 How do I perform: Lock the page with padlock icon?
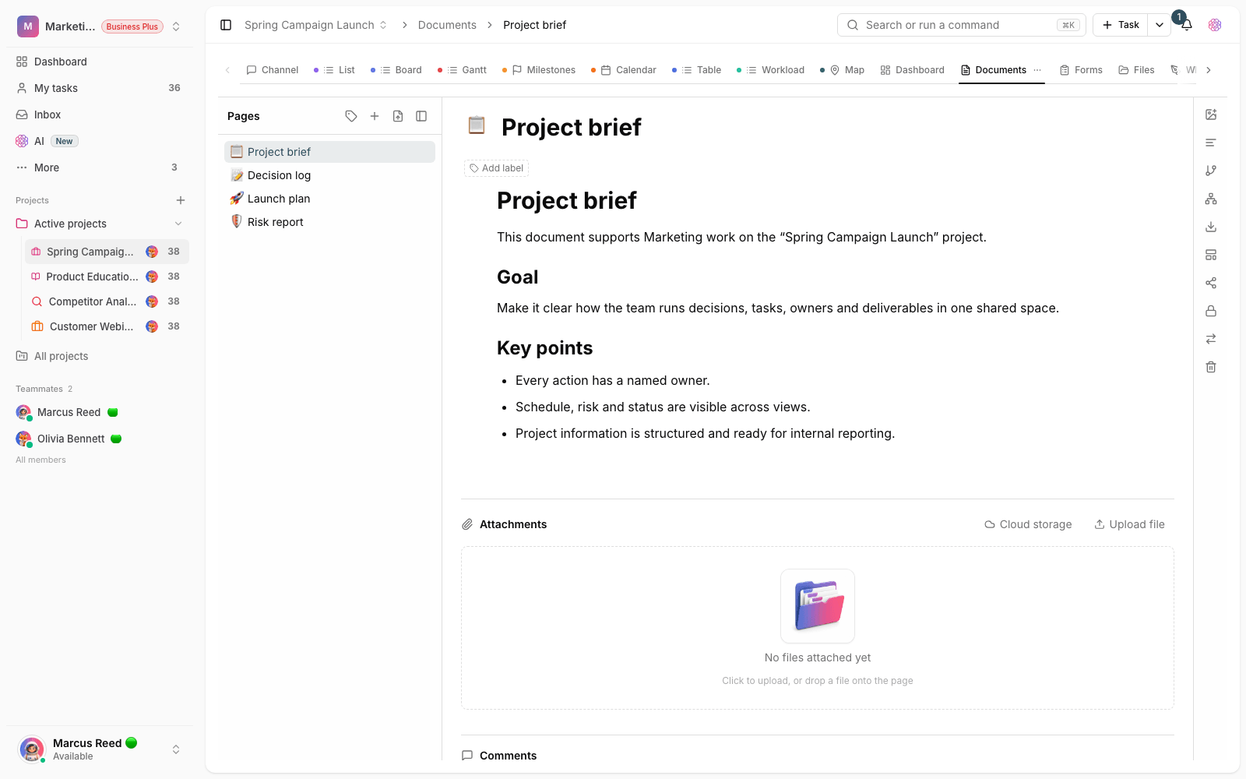pyautogui.click(x=1211, y=311)
